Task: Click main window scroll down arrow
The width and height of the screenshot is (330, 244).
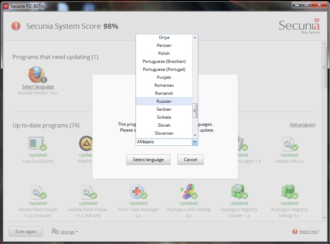Action: [x=324, y=218]
